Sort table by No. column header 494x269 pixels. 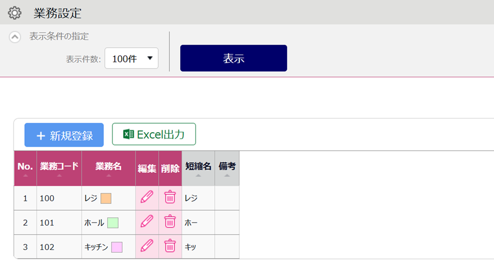click(x=25, y=168)
